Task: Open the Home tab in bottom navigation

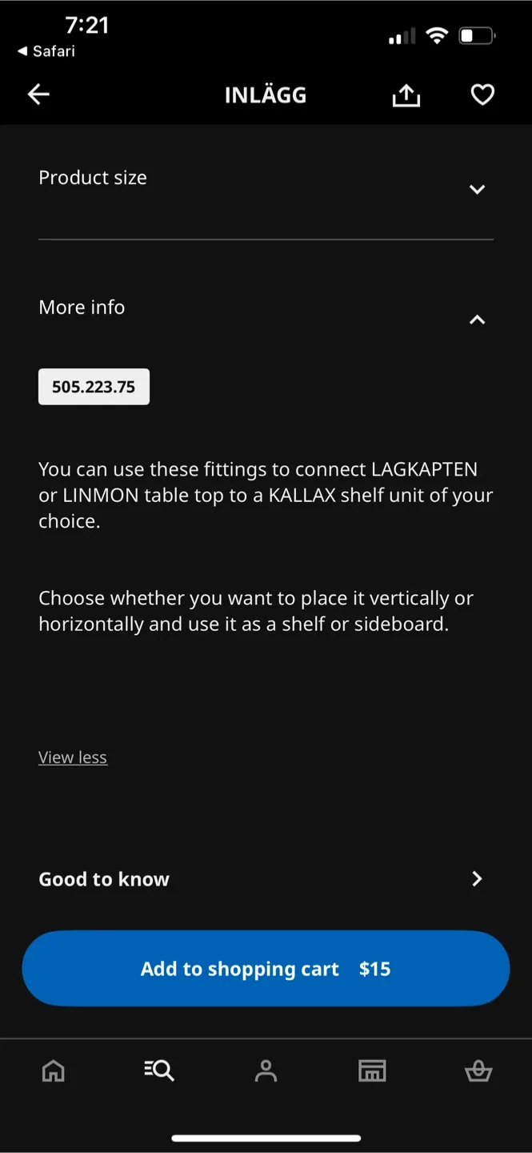Action: pyautogui.click(x=53, y=1071)
